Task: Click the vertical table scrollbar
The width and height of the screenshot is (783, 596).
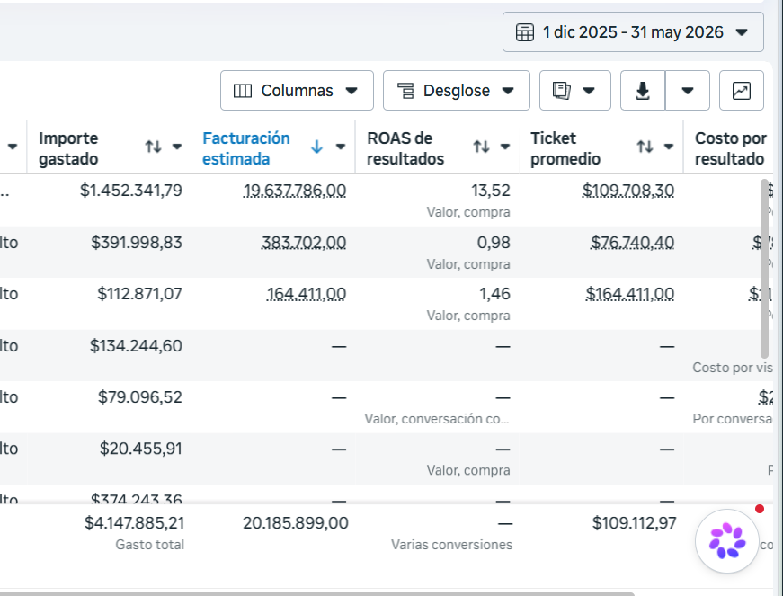Action: point(764,269)
